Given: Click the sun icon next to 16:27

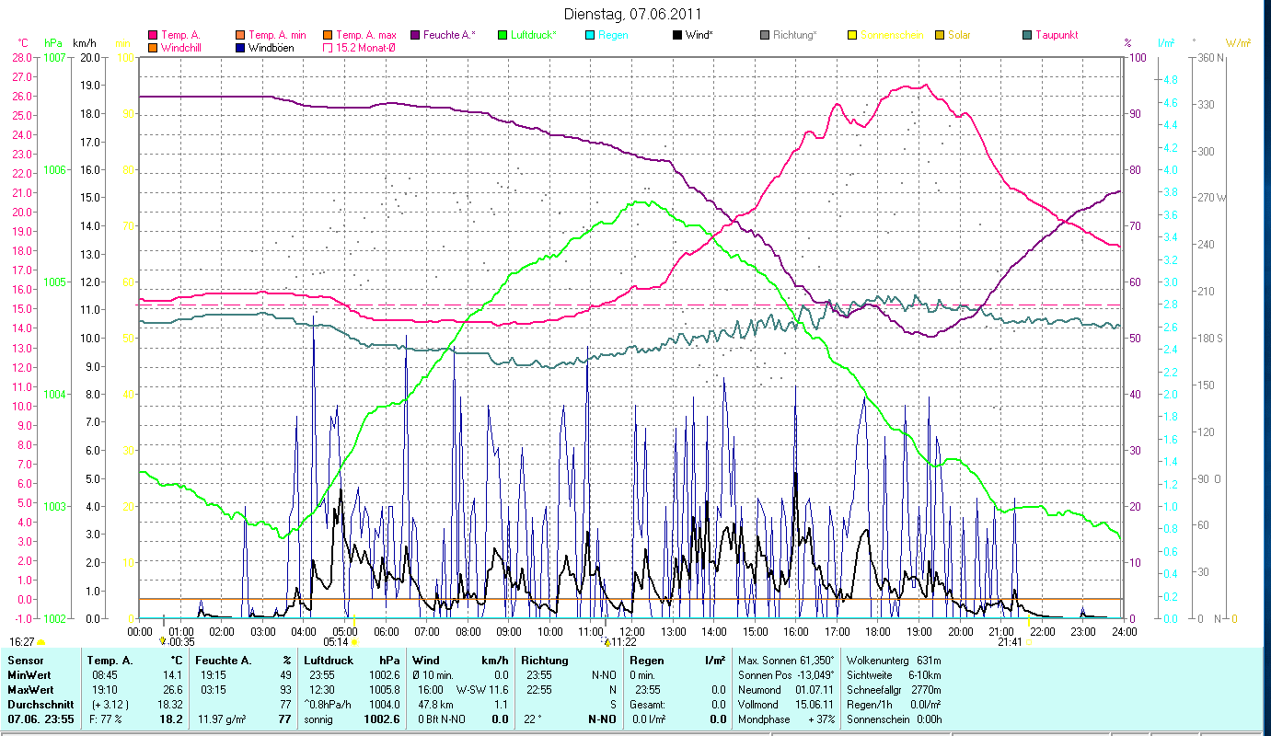Looking at the screenshot, I should 41,642.
